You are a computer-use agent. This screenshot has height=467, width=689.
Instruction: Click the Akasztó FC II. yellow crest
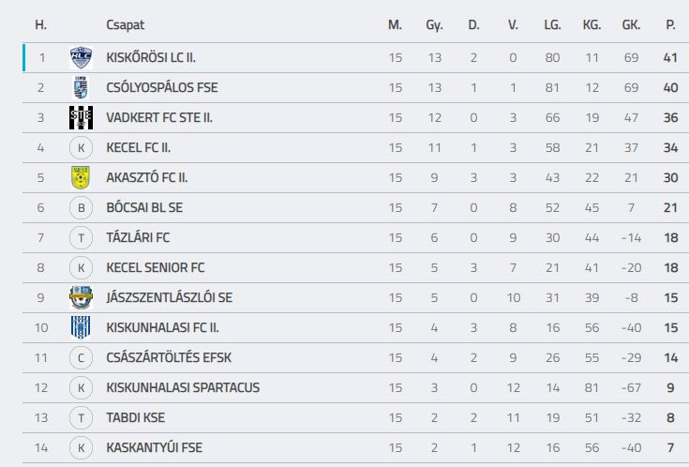point(81,177)
